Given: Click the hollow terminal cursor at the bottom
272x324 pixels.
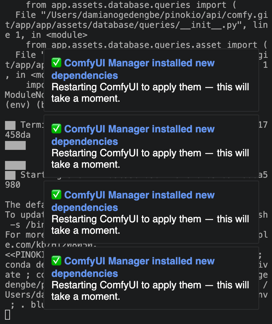Looking at the screenshot, I should (7, 315).
